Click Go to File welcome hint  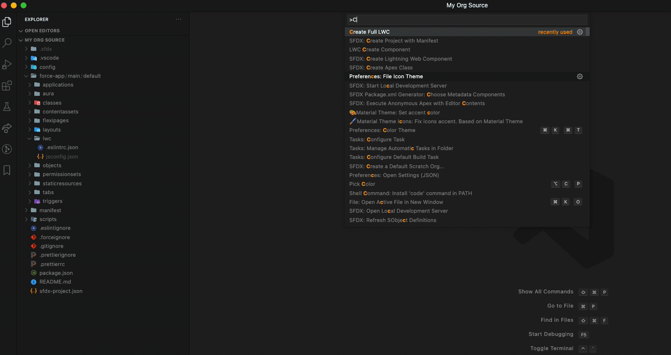pos(560,306)
